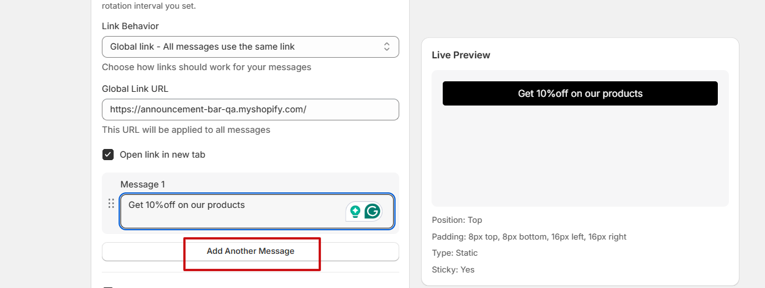Image resolution: width=765 pixels, height=288 pixels.
Task: Click the Global Link URL field
Action: click(x=250, y=109)
